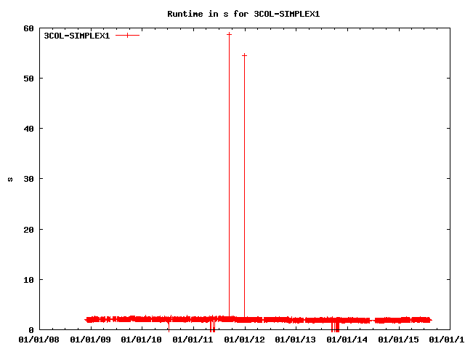This screenshot has width=465, height=349.
Task: Select the 20 y-axis tick label
Action: click(28, 230)
